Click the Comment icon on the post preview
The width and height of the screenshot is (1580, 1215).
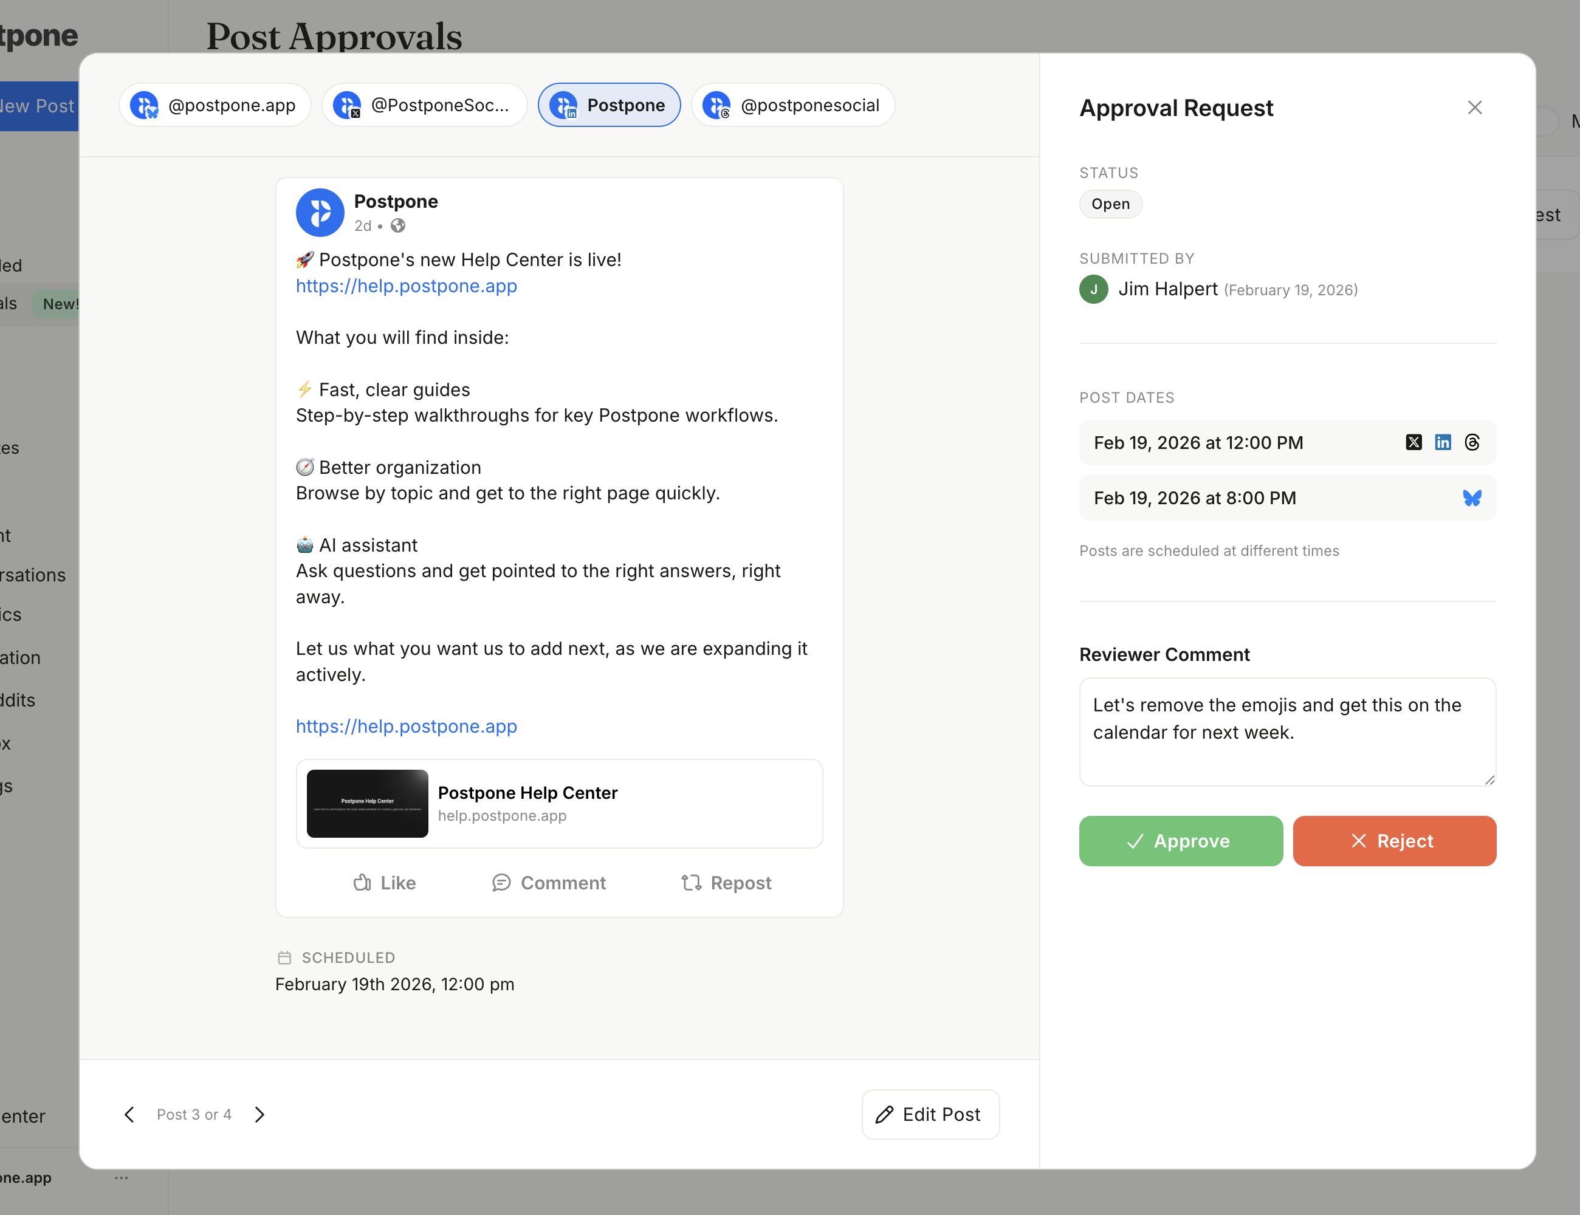click(501, 882)
